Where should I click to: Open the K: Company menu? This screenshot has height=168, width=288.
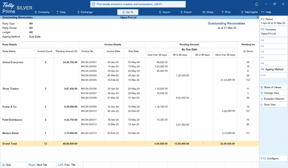[x=42, y=12]
